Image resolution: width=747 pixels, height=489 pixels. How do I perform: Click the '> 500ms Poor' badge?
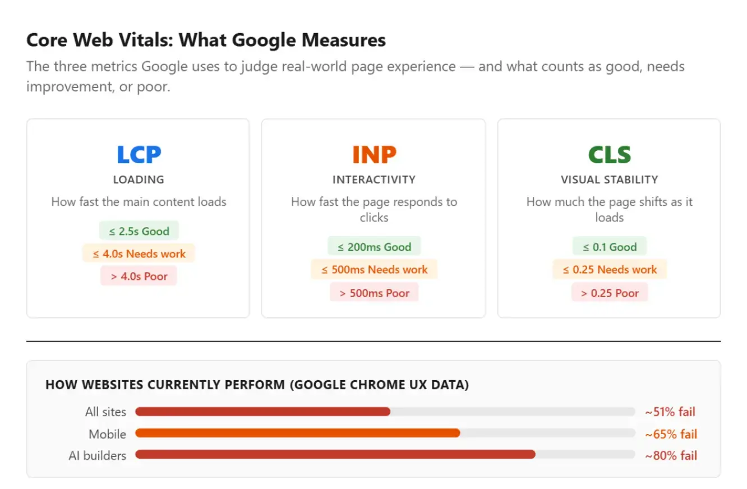tap(374, 293)
